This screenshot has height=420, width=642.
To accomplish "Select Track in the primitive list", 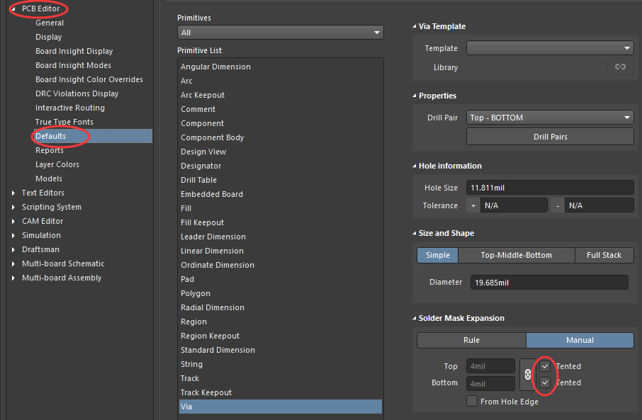I will click(281, 378).
